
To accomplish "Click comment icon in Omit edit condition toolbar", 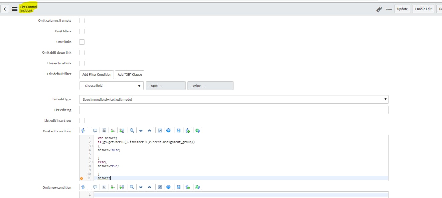I will click(95, 131).
